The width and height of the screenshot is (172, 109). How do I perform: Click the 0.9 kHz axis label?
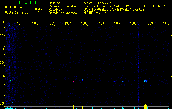(2, 63)
